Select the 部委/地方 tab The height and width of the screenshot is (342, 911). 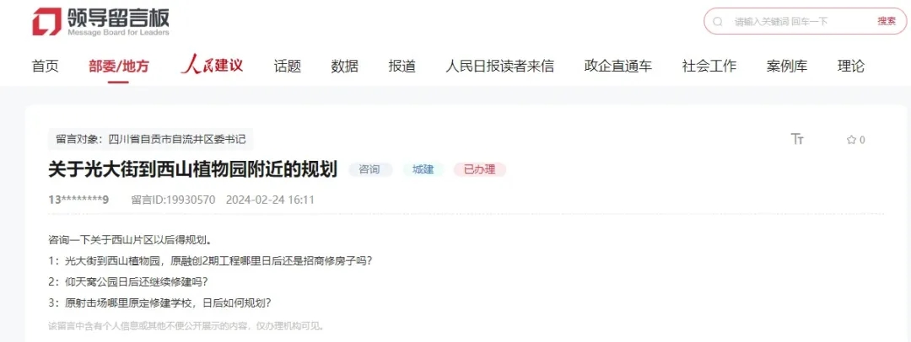click(x=119, y=67)
